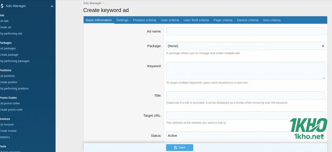This screenshot has height=152, width=332.
Task: Click the dollar sign Ads Manager icon
Action: (2, 6)
